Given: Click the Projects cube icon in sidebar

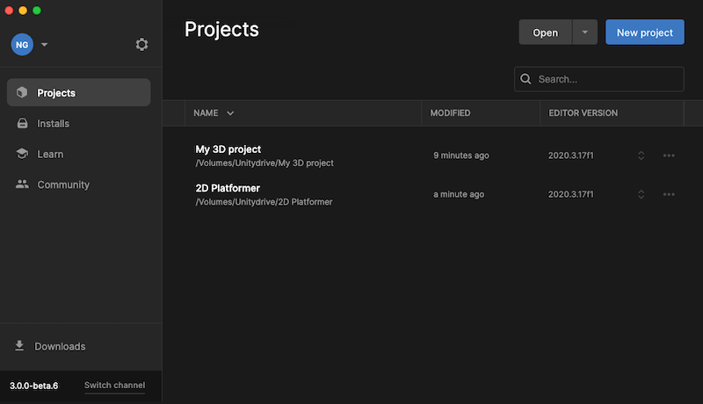Looking at the screenshot, I should [21, 93].
